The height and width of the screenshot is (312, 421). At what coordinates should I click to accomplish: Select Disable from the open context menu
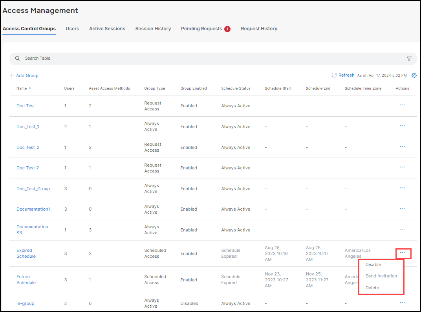pyautogui.click(x=373, y=264)
